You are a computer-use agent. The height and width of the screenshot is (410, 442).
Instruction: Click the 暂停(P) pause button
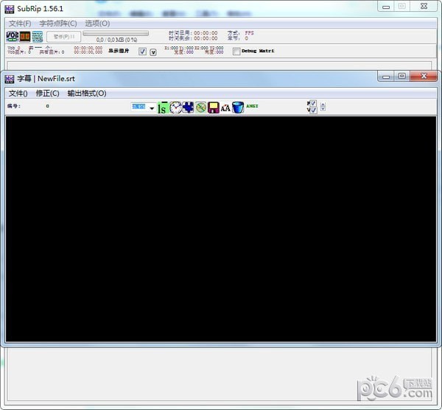pyautogui.click(x=64, y=37)
